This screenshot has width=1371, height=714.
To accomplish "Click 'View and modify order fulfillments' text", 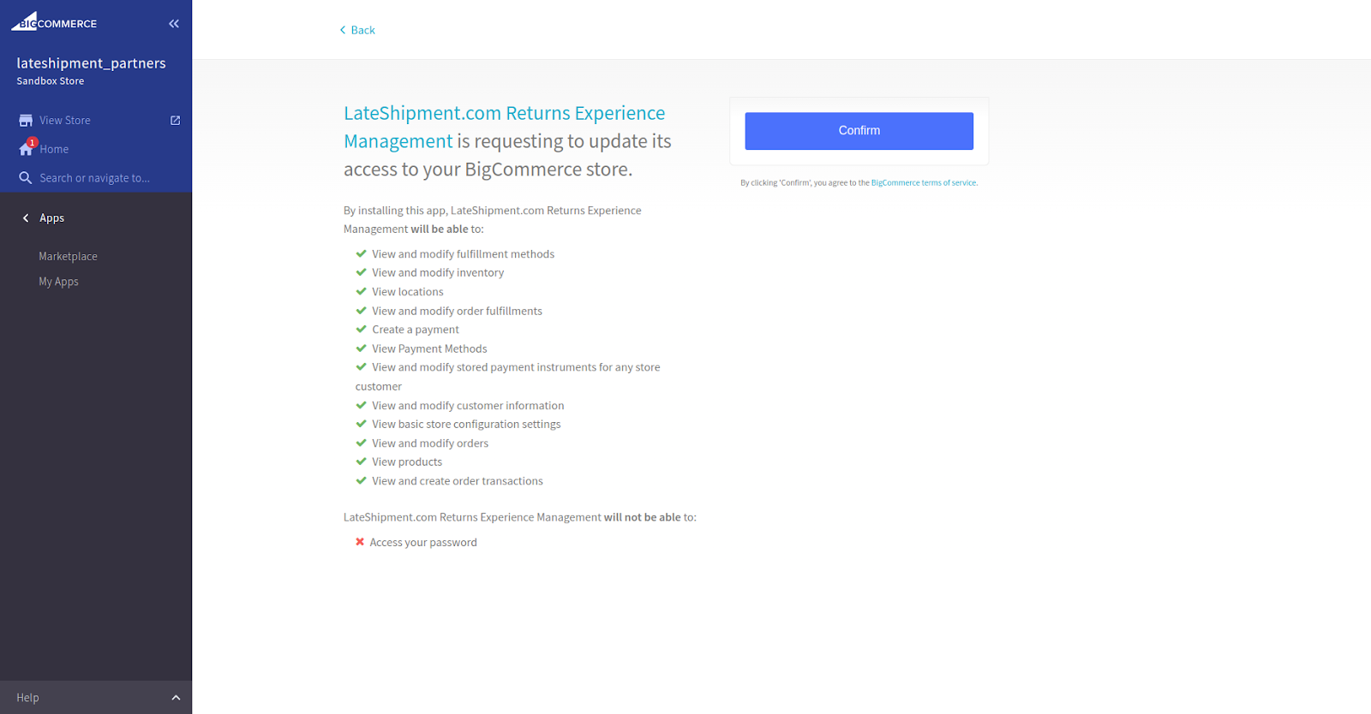I will pyautogui.click(x=457, y=311).
